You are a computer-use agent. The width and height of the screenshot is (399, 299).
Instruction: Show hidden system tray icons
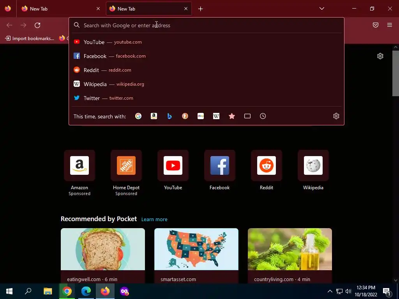[x=330, y=291]
